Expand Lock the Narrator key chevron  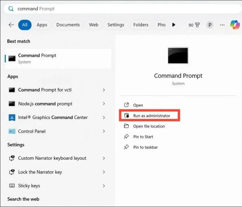[x=104, y=172]
